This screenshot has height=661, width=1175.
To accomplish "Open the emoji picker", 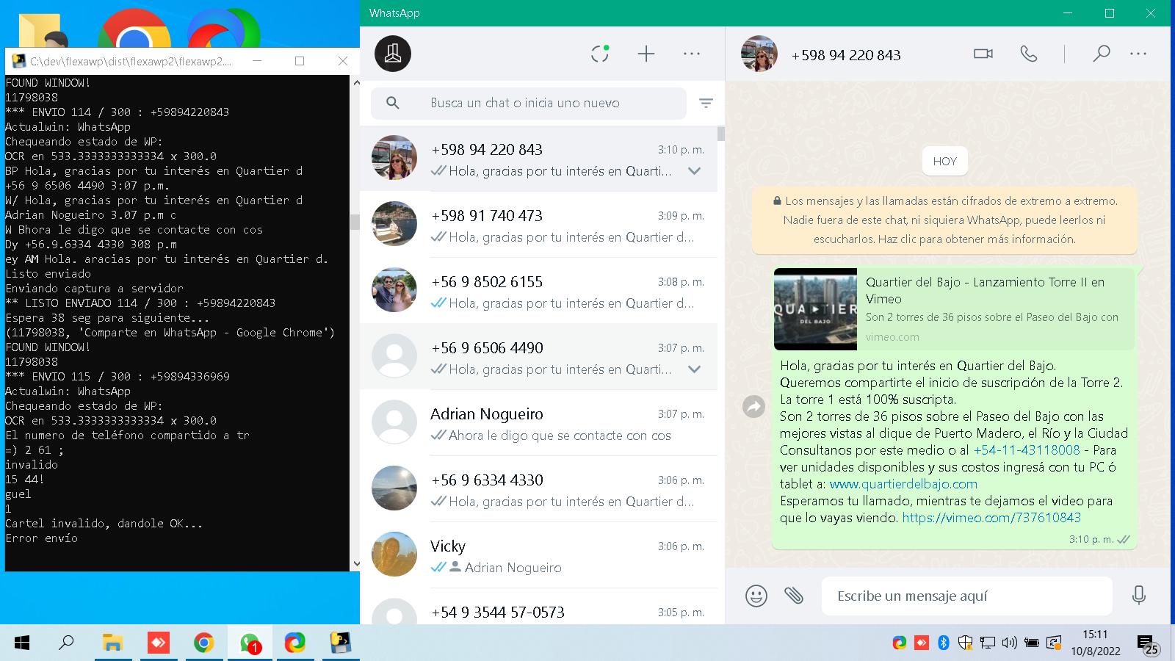I will pyautogui.click(x=756, y=595).
